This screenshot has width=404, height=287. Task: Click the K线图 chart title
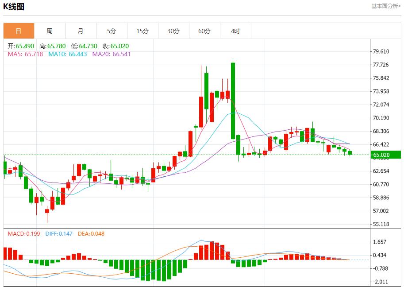(15, 7)
